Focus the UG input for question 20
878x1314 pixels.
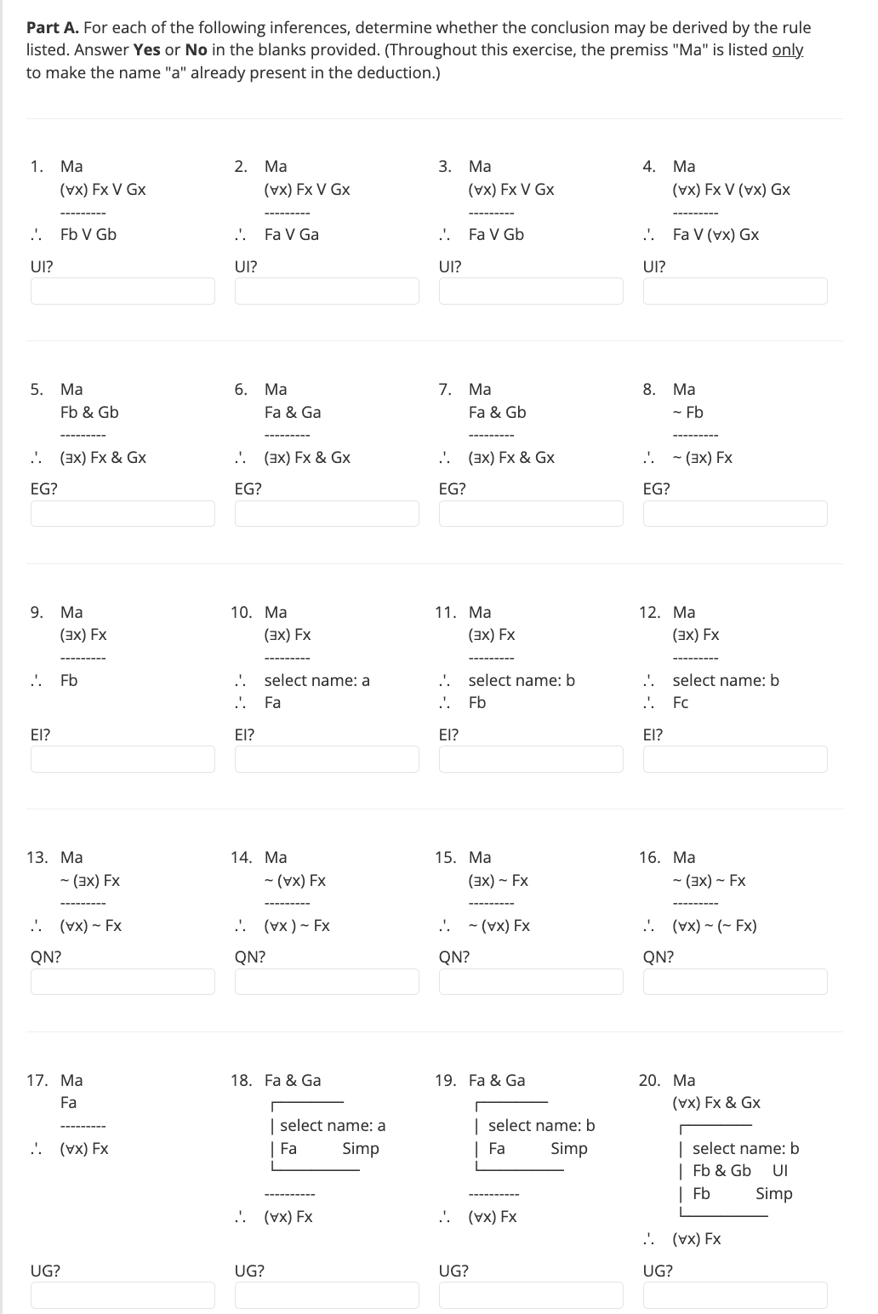pos(735,1295)
